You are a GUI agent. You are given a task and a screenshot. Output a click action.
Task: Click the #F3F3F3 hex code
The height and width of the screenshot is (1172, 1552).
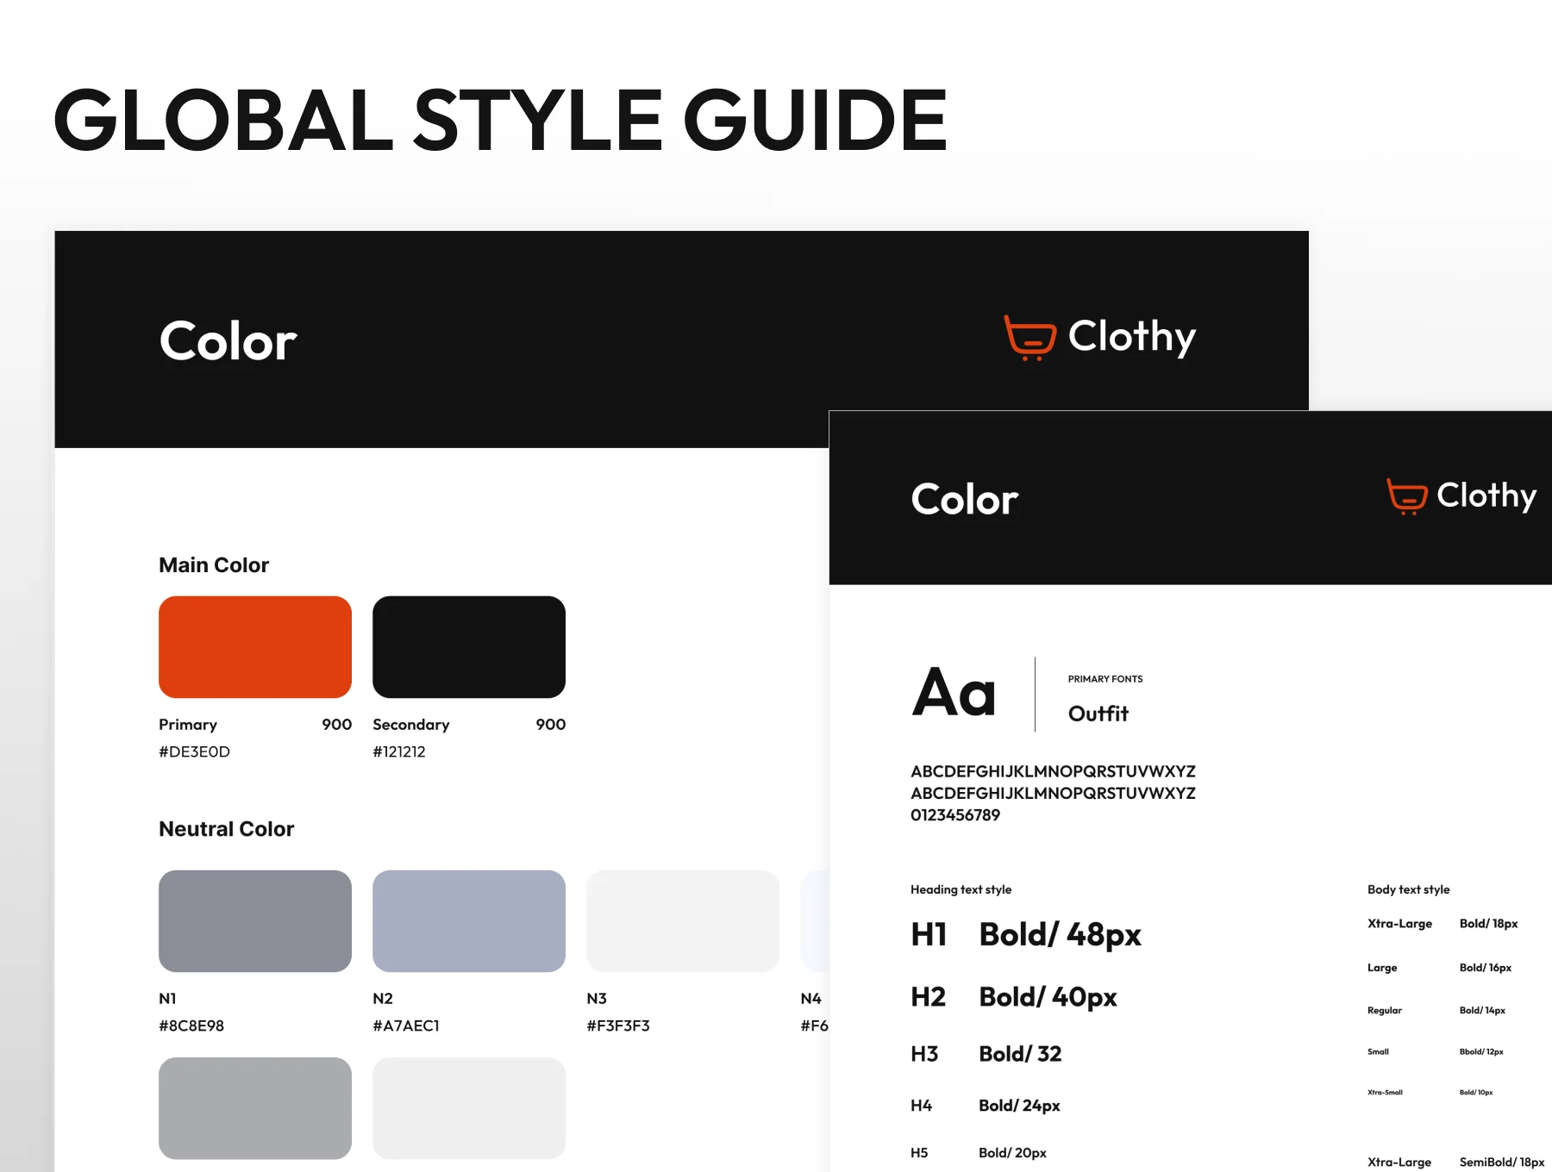[618, 1025]
